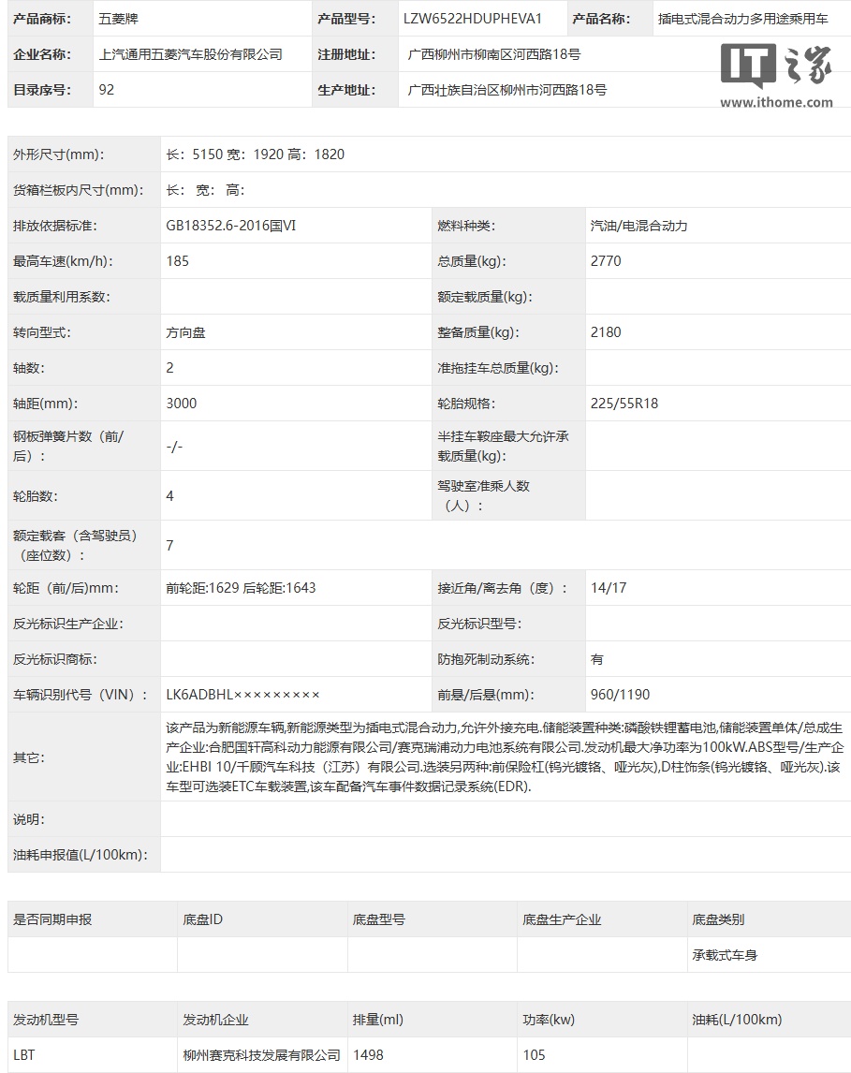Click label 目录序号:
Viewport: 851px width, 1073px height.
(x=42, y=90)
